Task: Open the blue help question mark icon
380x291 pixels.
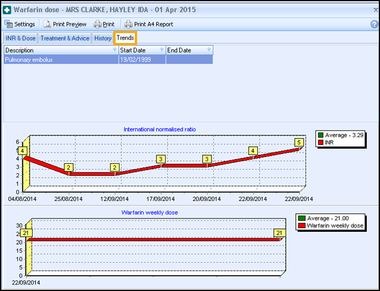Action: 374,24
